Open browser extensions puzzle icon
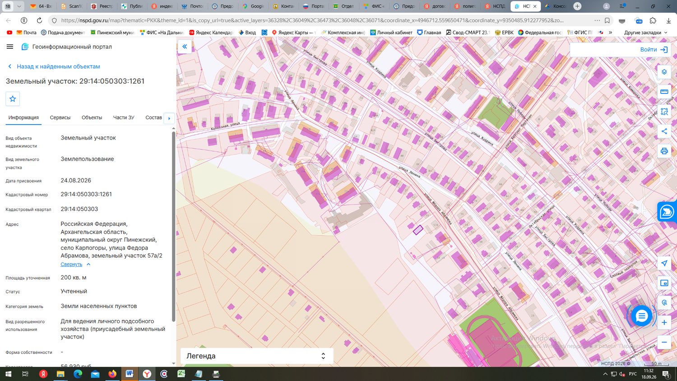The image size is (677, 381). pyautogui.click(x=653, y=20)
